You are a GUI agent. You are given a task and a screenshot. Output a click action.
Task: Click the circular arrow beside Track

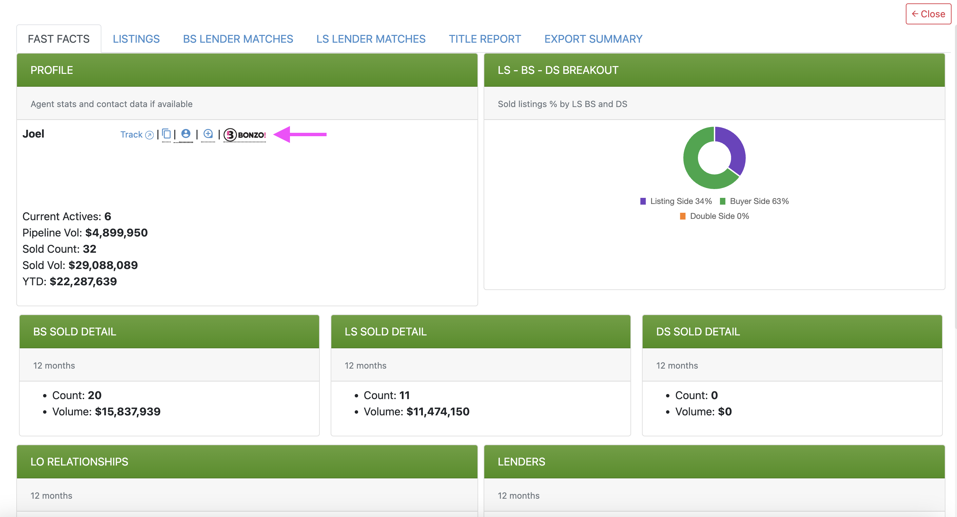tap(149, 135)
